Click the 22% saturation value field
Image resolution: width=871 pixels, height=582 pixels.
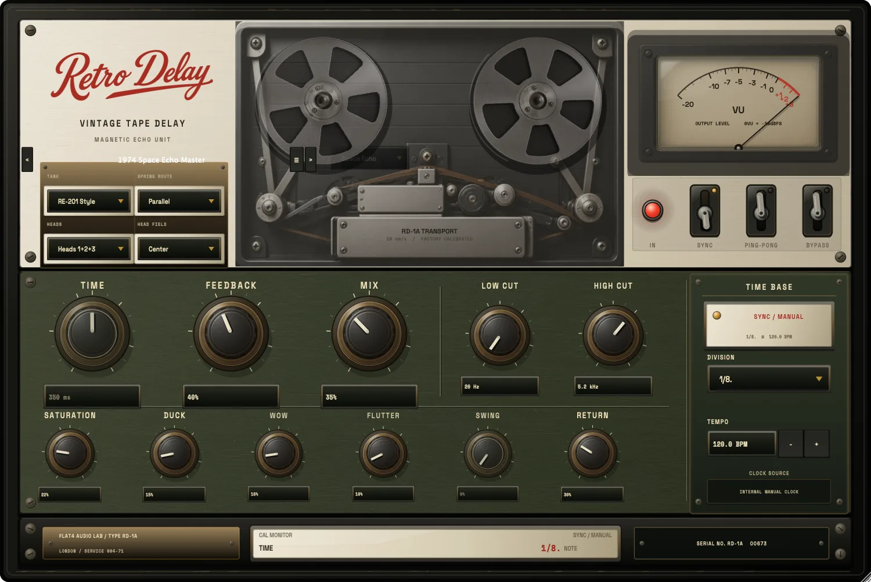70,494
